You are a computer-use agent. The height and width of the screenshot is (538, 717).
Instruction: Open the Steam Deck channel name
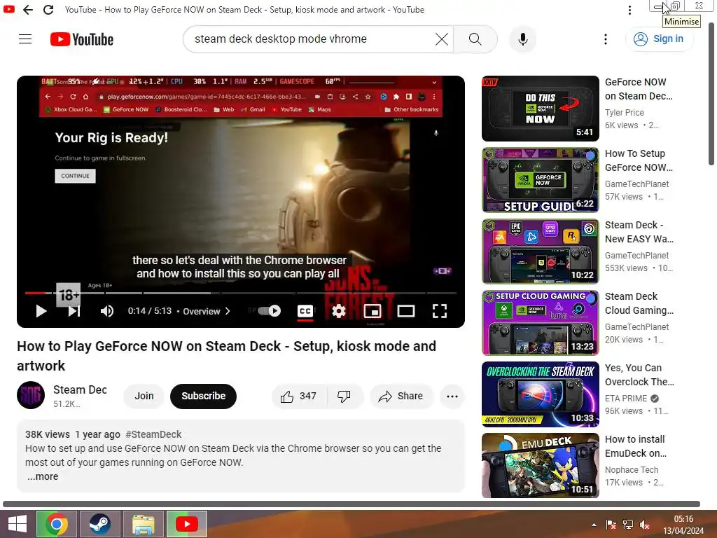80,389
